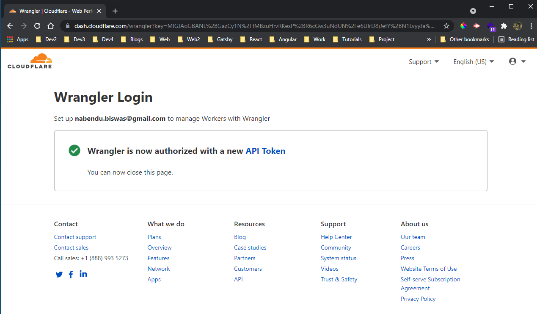Image resolution: width=537 pixels, height=314 pixels.
Task: Open the Trust & Safety link
Action: pos(339,279)
